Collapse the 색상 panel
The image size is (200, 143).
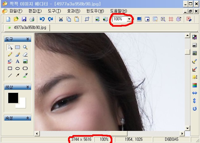click(28, 87)
